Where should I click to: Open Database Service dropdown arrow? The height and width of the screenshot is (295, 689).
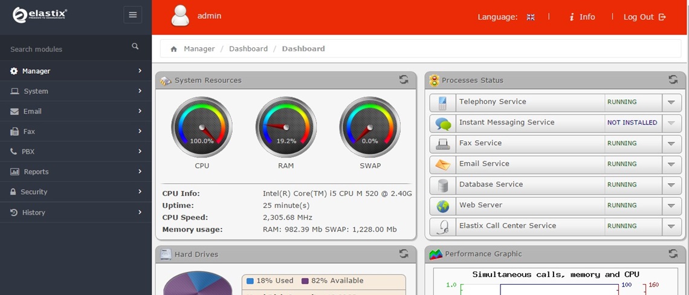(671, 185)
